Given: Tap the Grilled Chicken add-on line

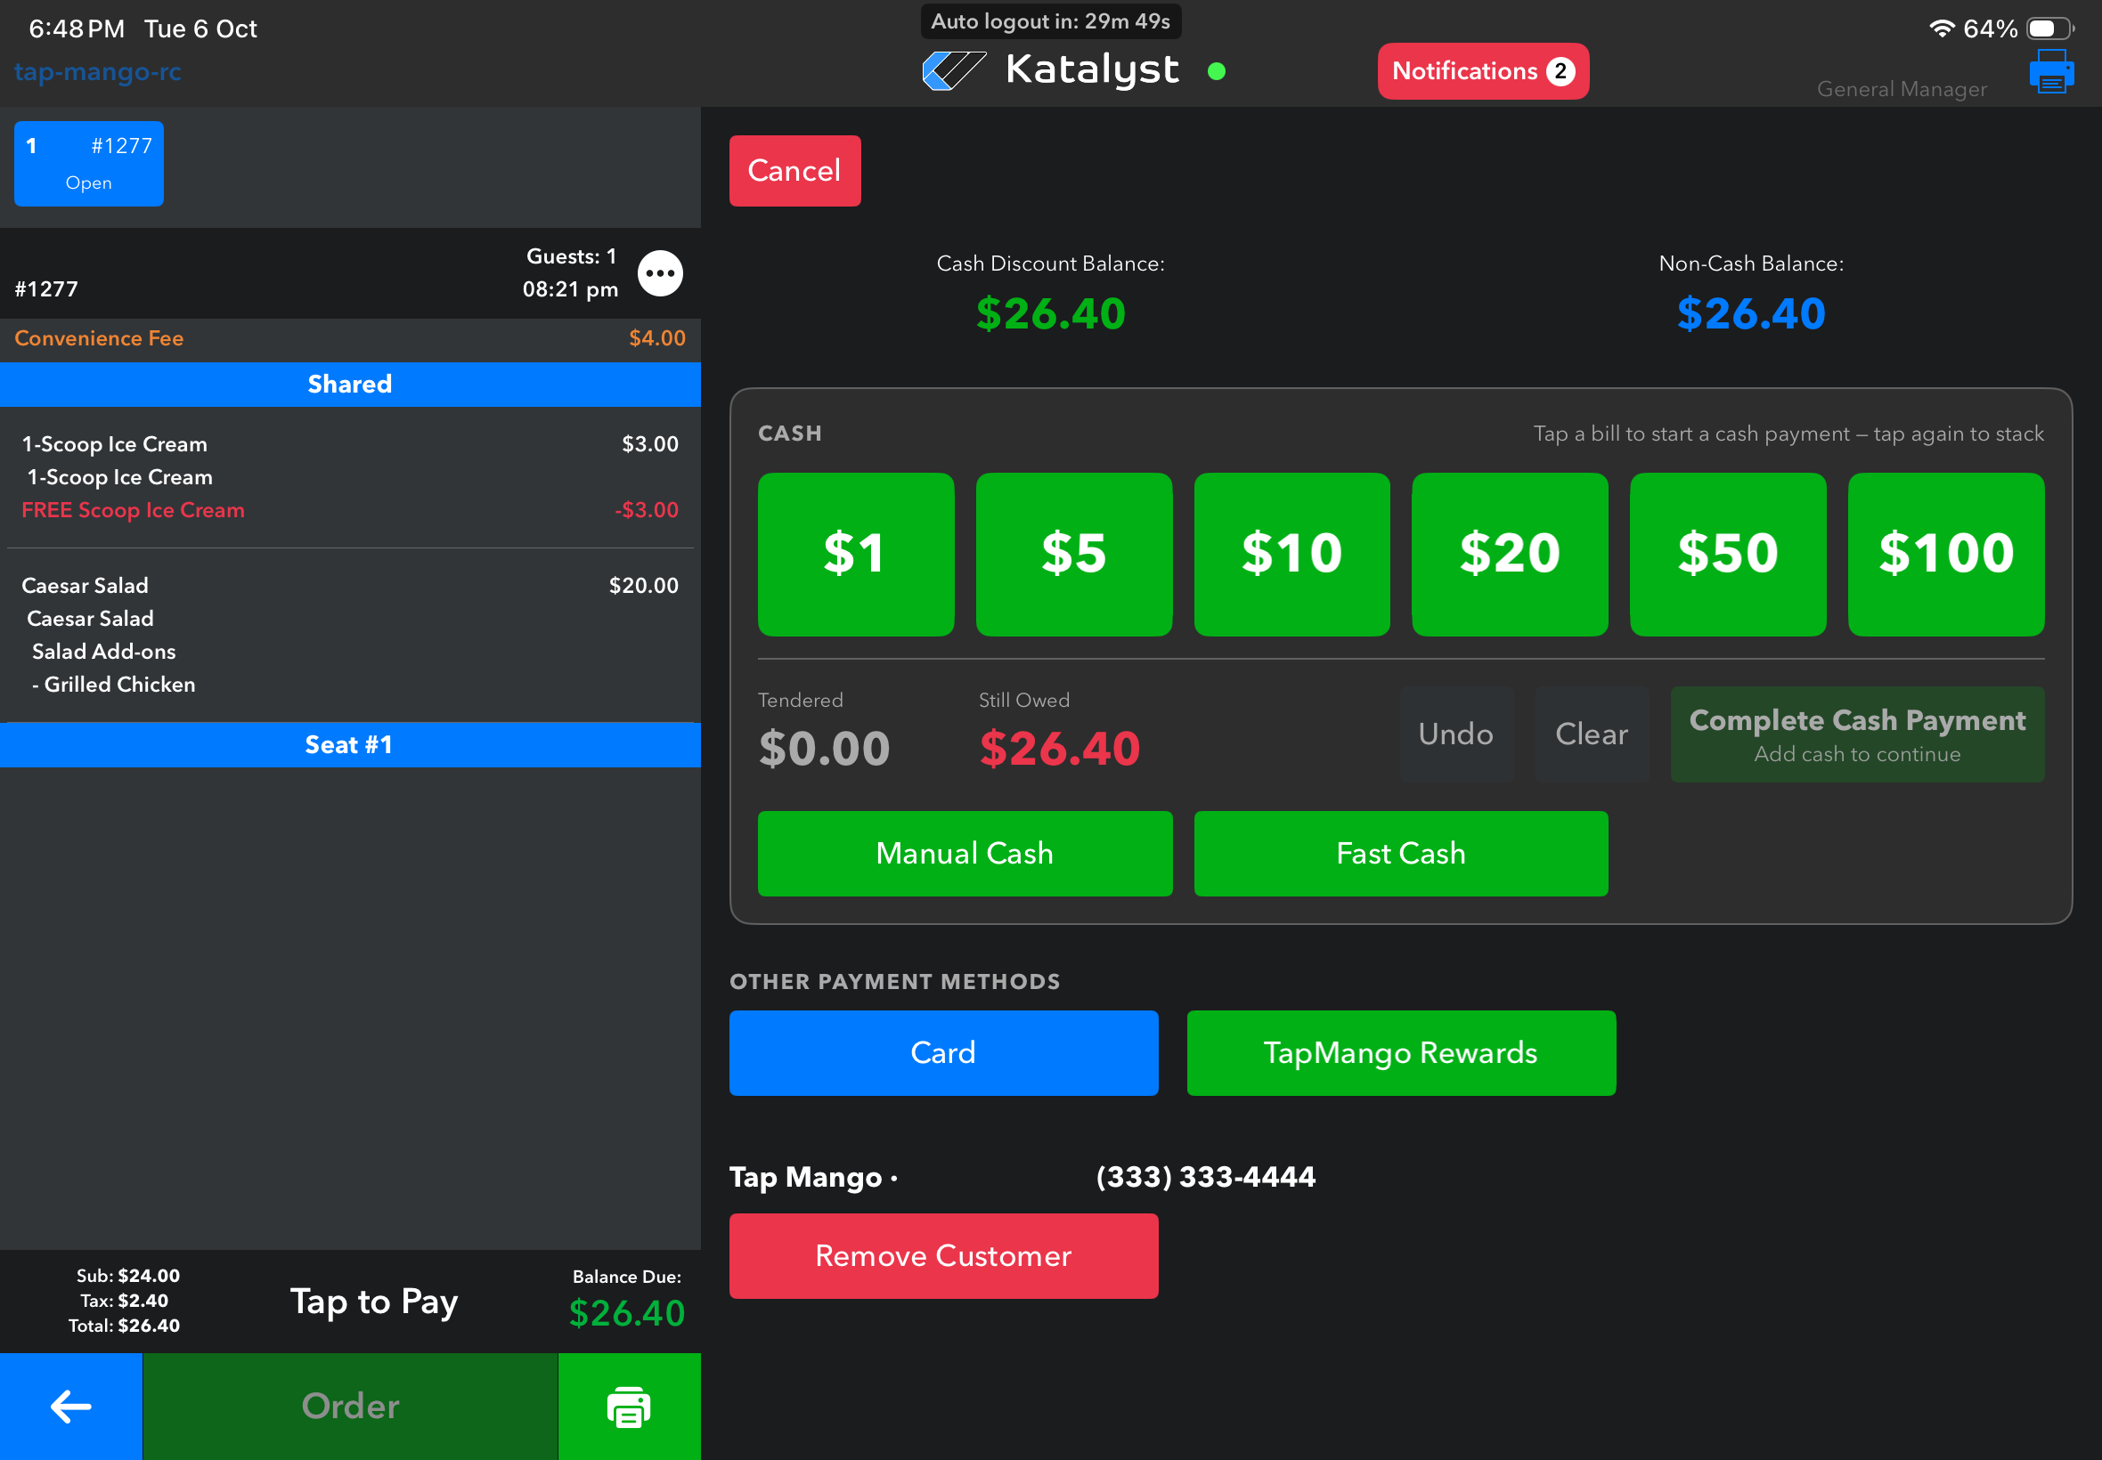Looking at the screenshot, I should coord(113,685).
